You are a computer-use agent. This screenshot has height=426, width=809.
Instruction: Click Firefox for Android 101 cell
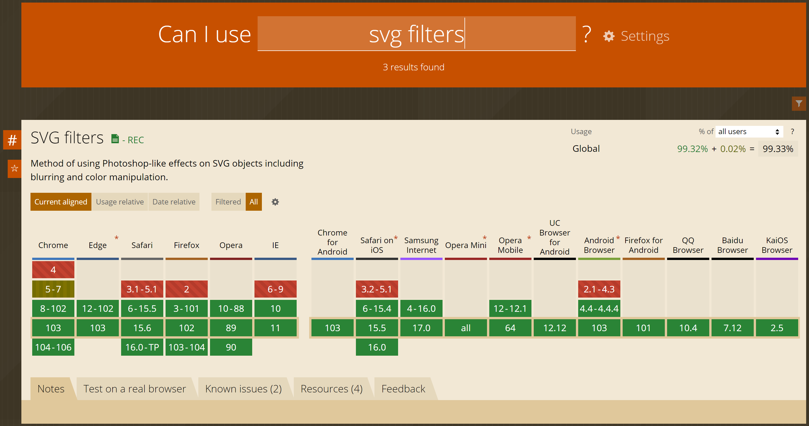643,328
